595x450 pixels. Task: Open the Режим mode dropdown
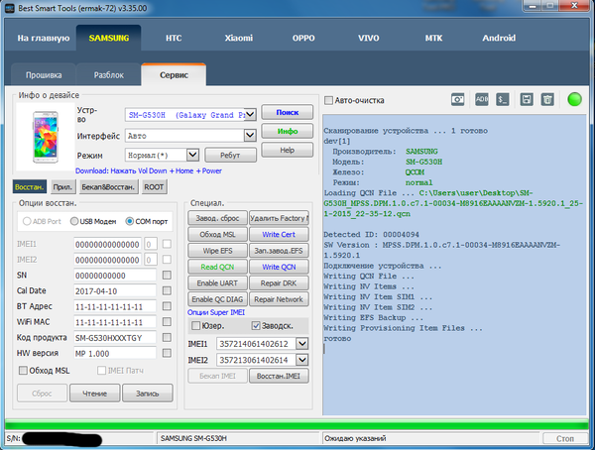coord(194,156)
